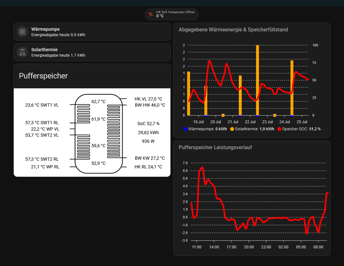Viewport: 344px width, 266px height.
Task: Click the plus-minus icon in the temperature offset chip
Action: [151, 14]
